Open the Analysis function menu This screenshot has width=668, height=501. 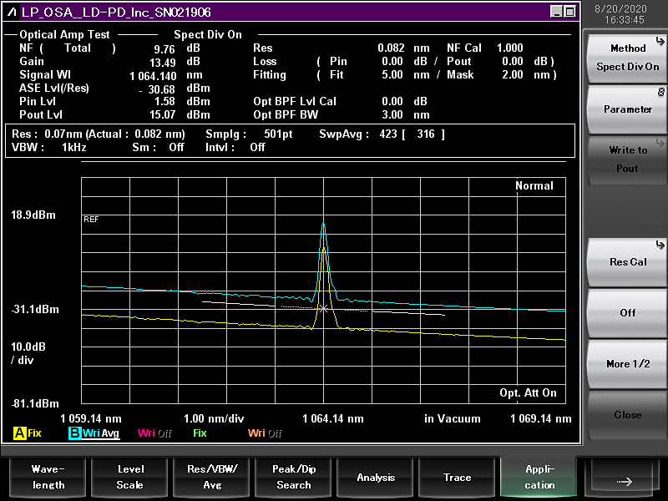(376, 477)
